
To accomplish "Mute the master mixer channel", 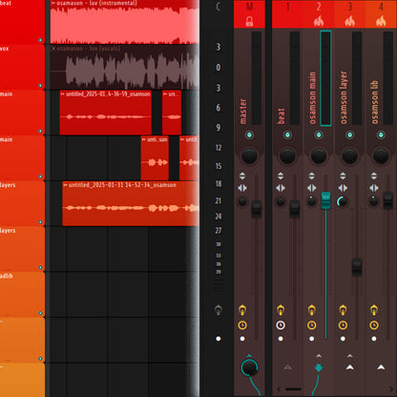I will tap(249, 135).
